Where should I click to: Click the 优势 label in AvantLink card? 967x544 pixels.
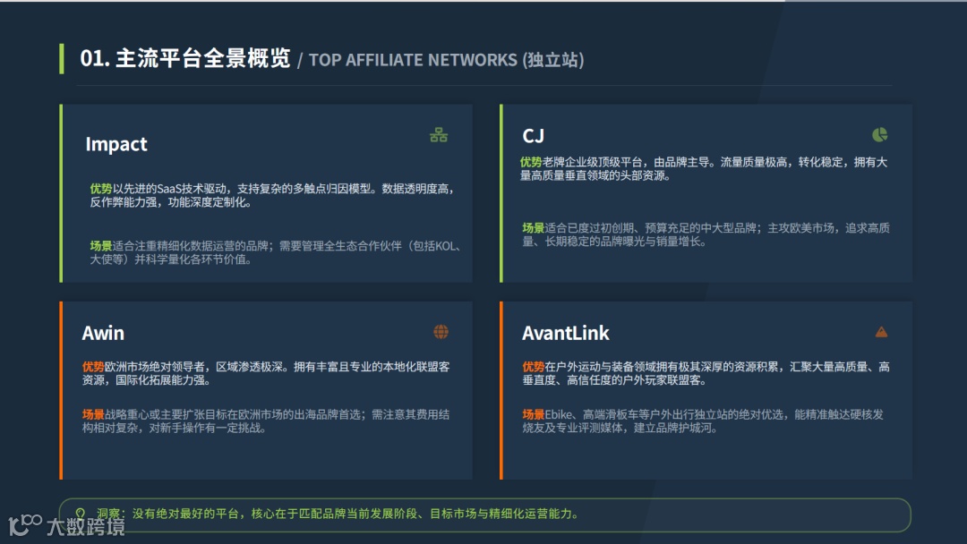point(534,367)
